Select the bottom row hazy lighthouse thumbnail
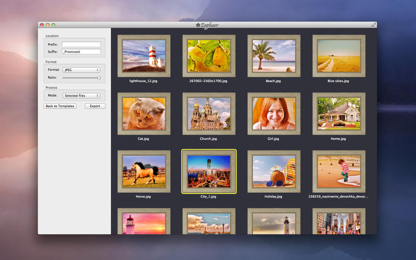The height and width of the screenshot is (260, 416). pyautogui.click(x=274, y=222)
